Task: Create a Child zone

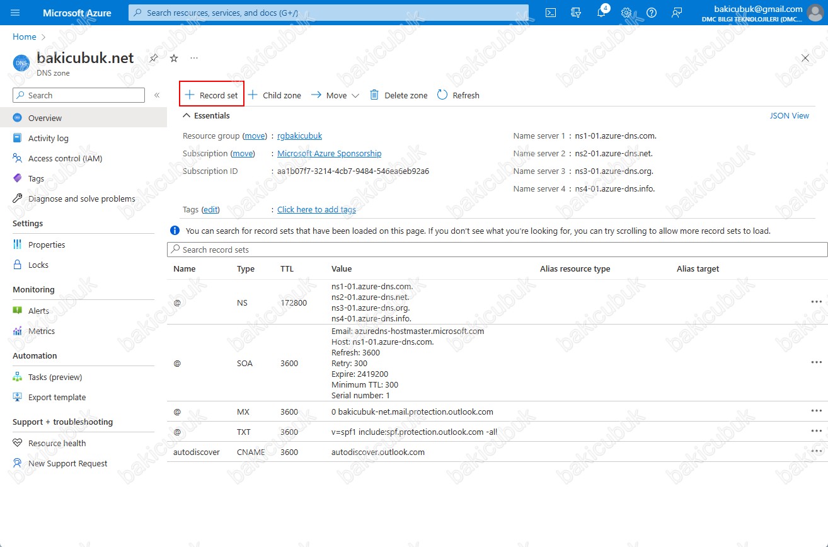Action: [x=274, y=95]
